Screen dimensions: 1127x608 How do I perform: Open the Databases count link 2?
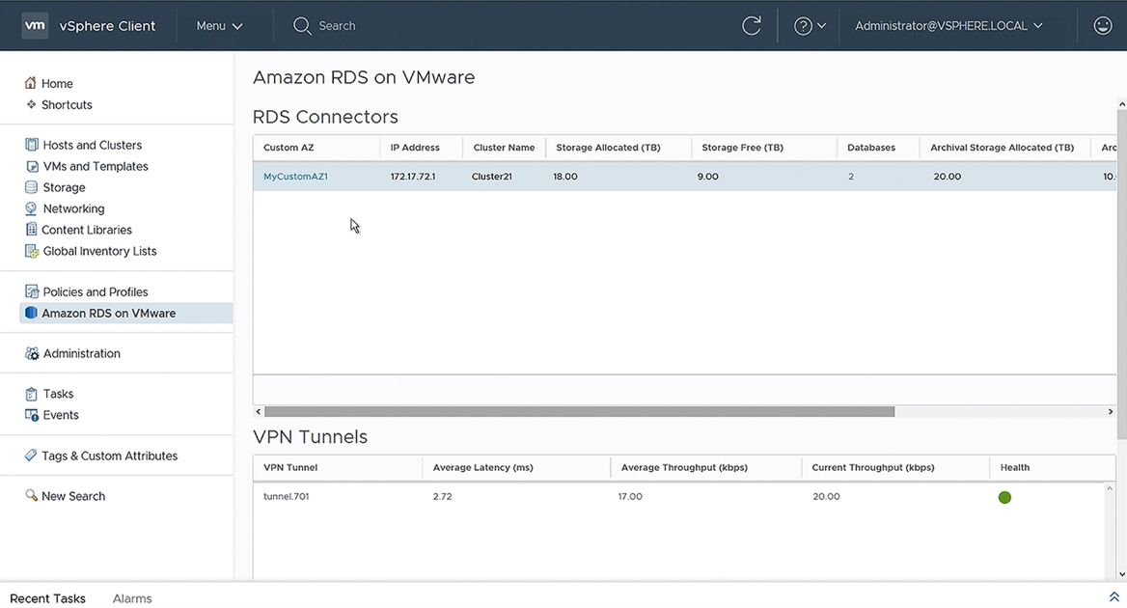tap(851, 176)
